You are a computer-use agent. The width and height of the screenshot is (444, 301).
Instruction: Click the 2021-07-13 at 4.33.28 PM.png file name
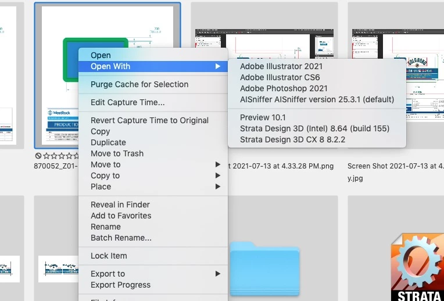(281, 166)
